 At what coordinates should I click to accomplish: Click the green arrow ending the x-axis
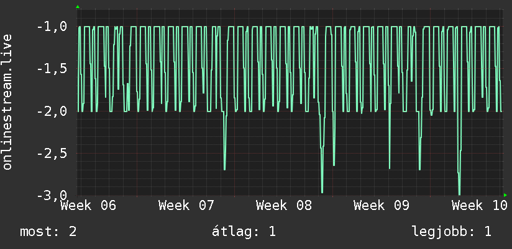505,195
